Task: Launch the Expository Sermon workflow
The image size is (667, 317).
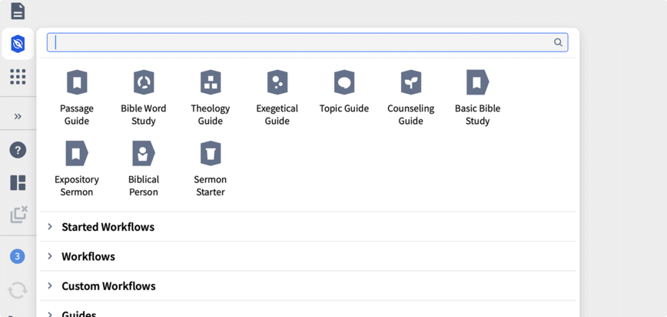Action: [x=77, y=154]
